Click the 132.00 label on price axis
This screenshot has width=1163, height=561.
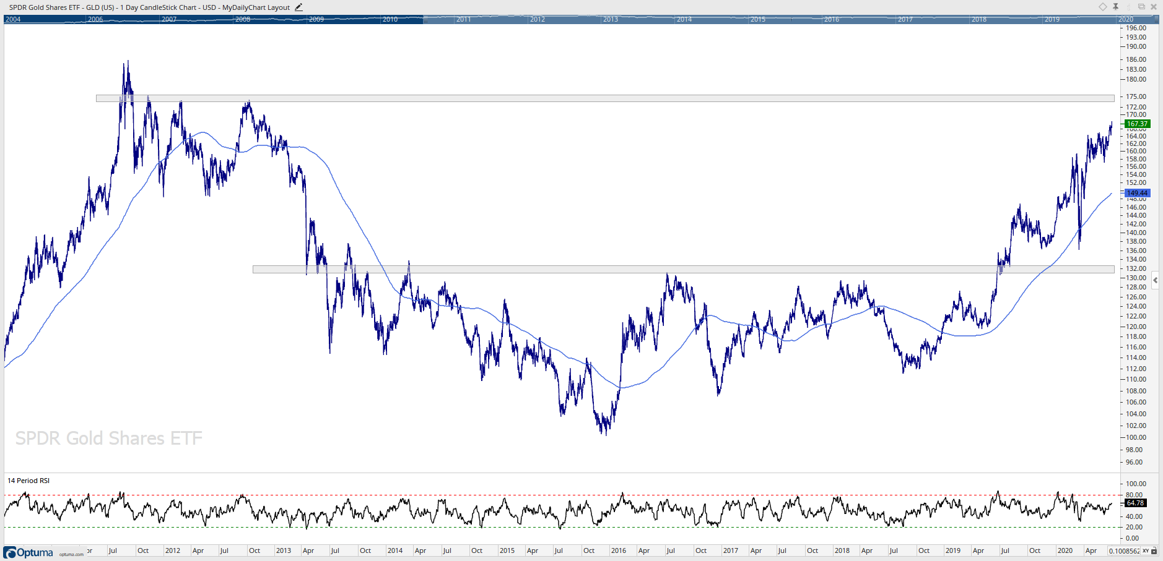click(1136, 268)
